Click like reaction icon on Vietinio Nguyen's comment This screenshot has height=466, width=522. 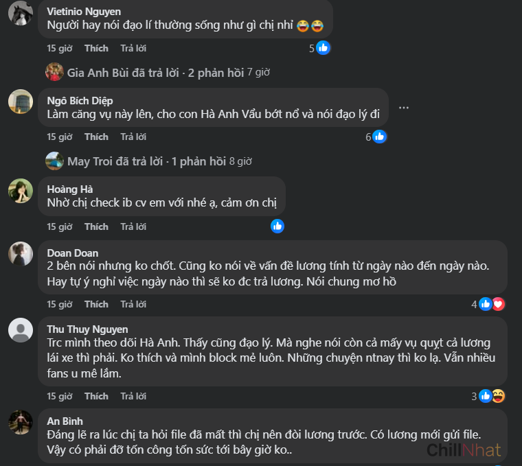pyautogui.click(x=324, y=48)
